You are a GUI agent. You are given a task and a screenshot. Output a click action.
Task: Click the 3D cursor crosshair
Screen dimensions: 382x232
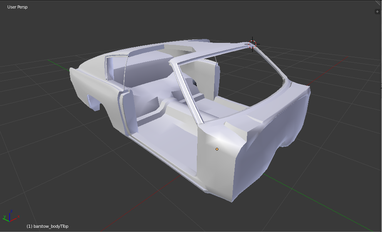pyautogui.click(x=252, y=44)
